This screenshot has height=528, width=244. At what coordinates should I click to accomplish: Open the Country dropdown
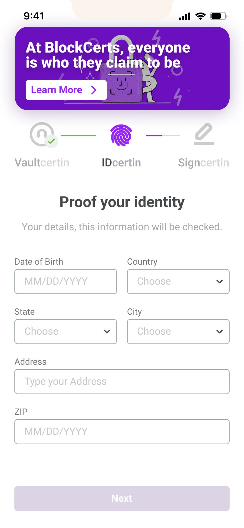(178, 282)
